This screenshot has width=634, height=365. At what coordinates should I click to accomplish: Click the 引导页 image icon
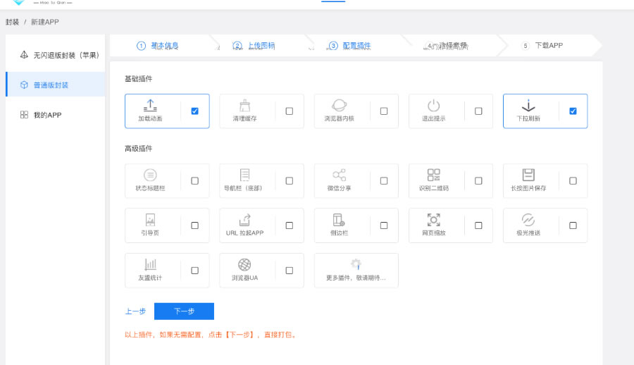(150, 220)
